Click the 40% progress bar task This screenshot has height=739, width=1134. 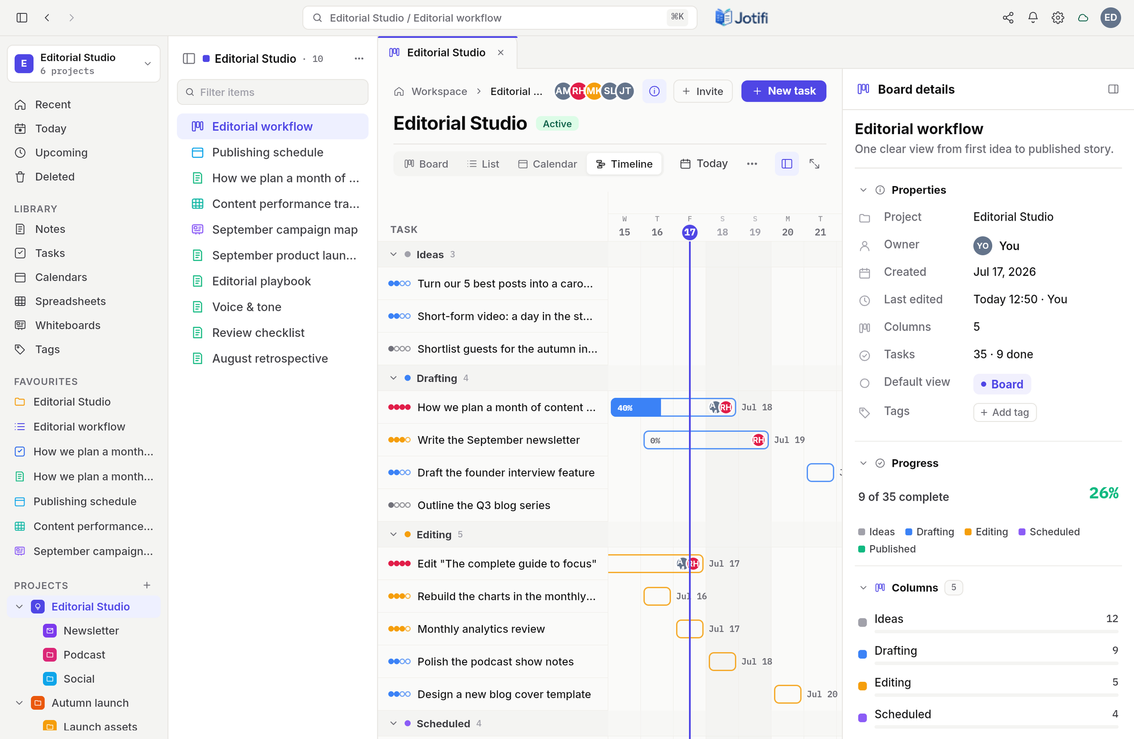pos(673,407)
